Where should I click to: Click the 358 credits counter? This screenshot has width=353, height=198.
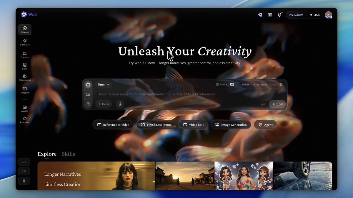tap(314, 15)
